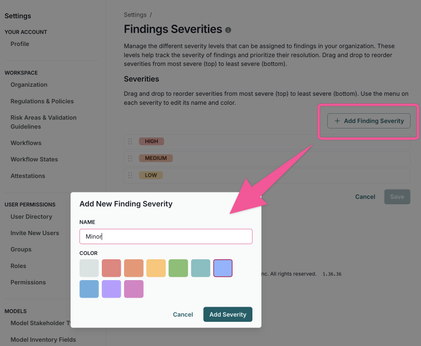Click the drag handle on the LOW severity row

pos(130,175)
